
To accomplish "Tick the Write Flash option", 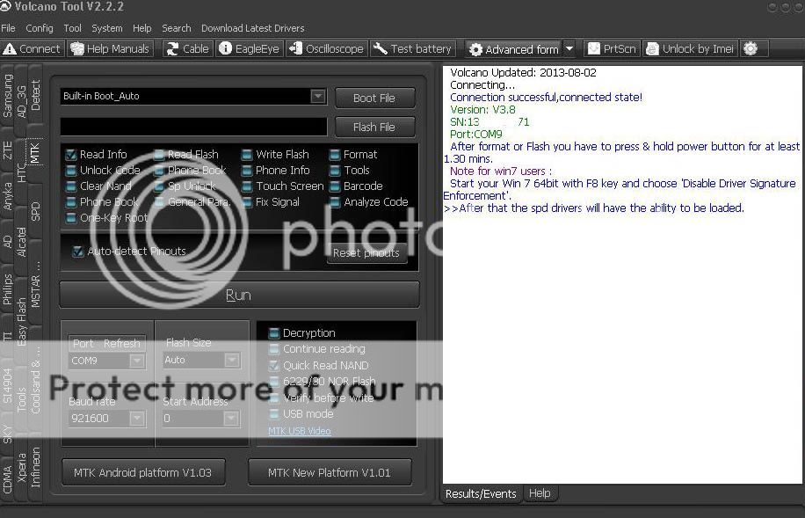I will (247, 155).
